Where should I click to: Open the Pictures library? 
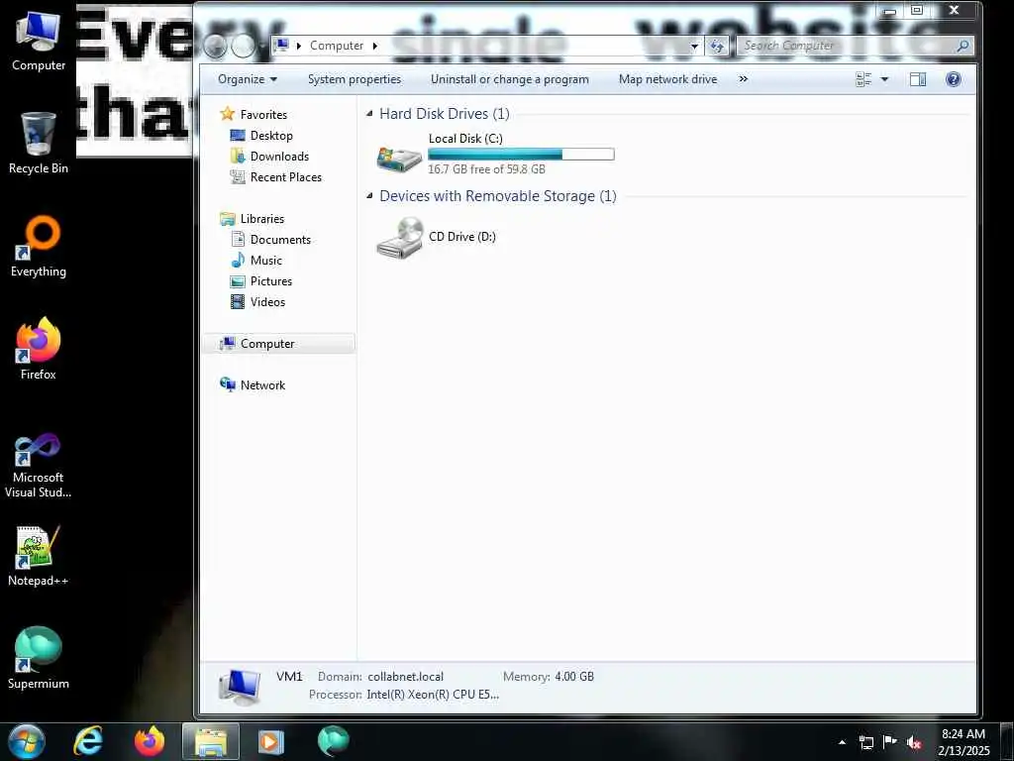(271, 280)
